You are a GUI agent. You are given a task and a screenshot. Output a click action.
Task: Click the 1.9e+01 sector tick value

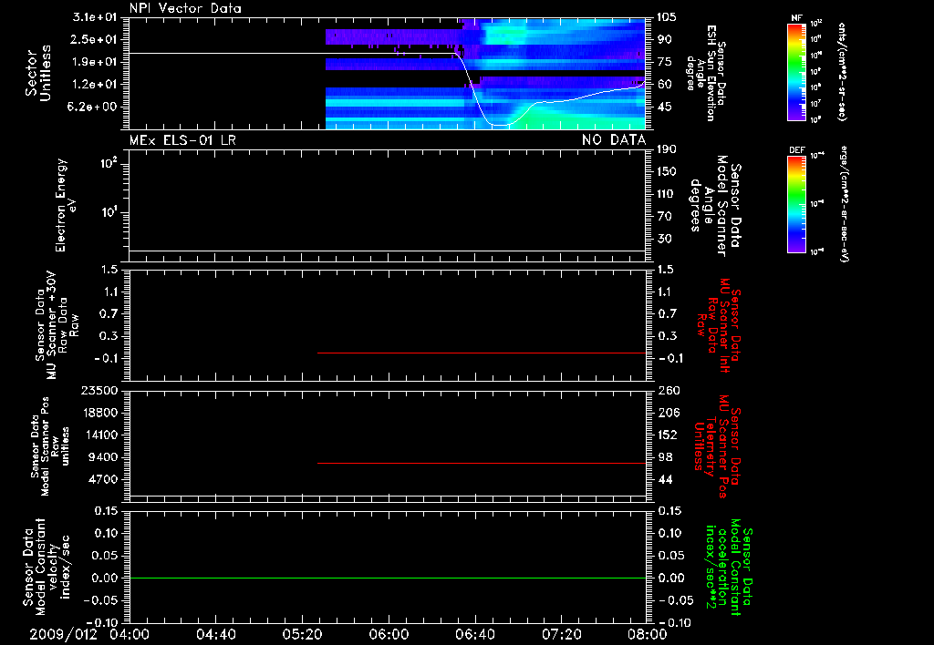tap(94, 62)
